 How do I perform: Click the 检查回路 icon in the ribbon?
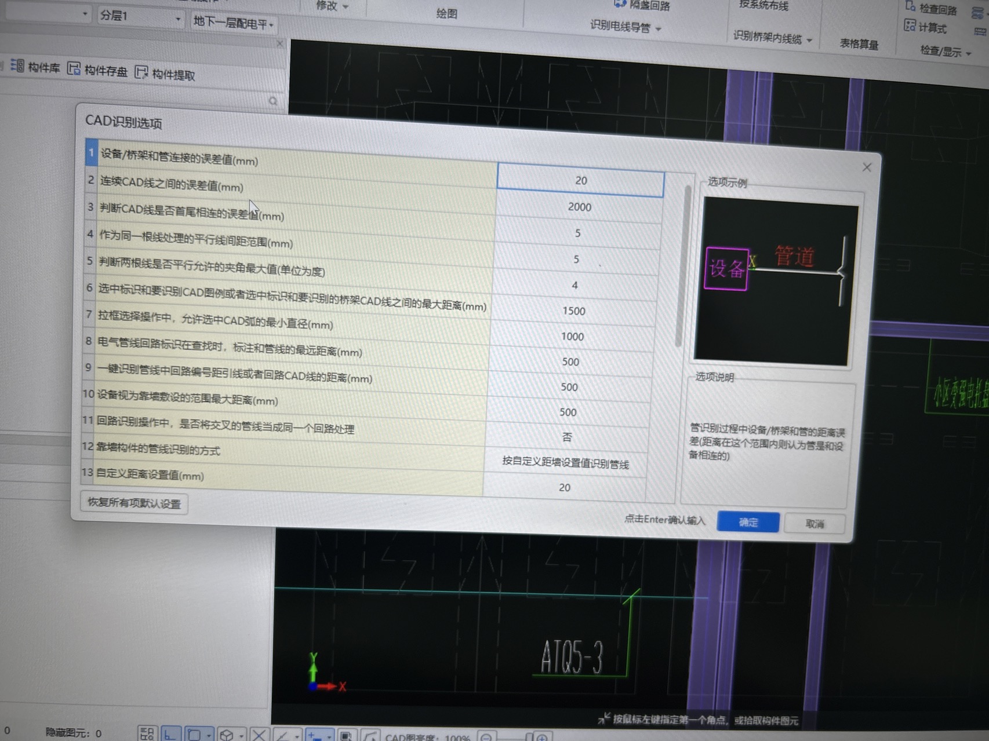910,7
